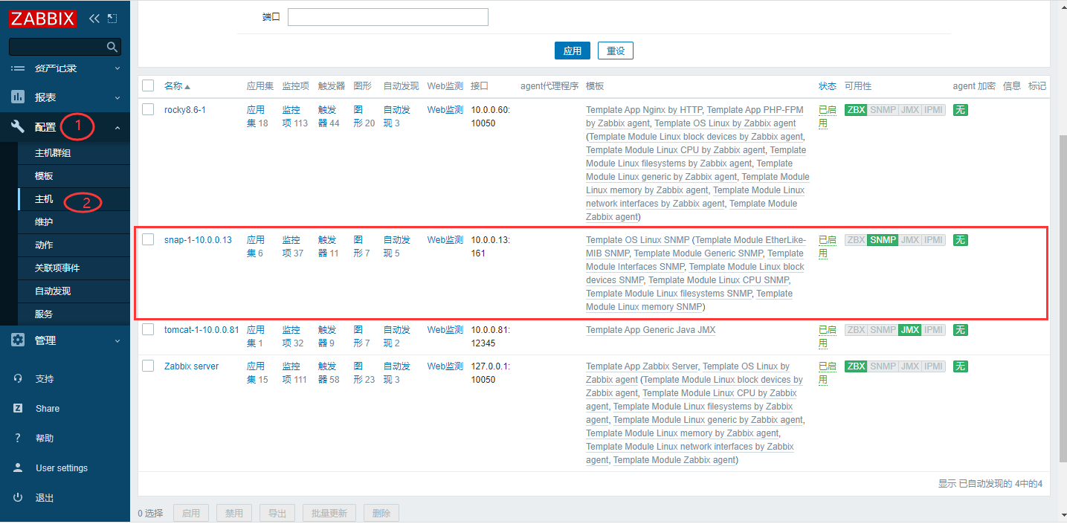The height and width of the screenshot is (524, 1067).
Task: Open Template App Nginx by HTTP link
Action: coord(644,110)
